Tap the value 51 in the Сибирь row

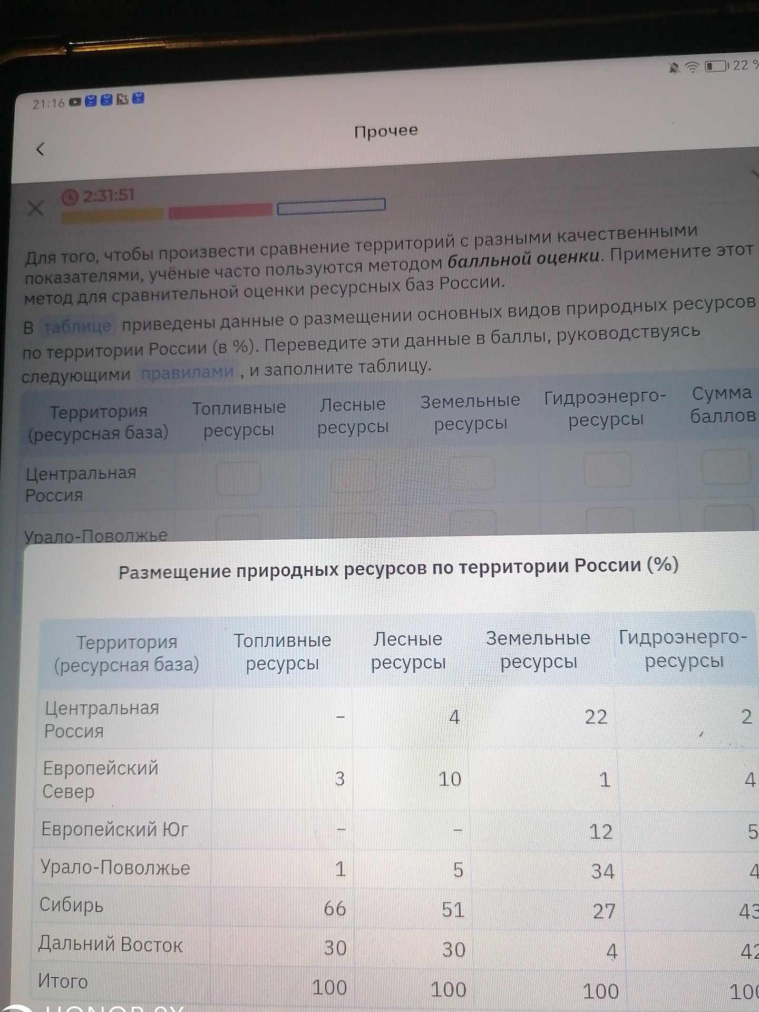tap(453, 910)
